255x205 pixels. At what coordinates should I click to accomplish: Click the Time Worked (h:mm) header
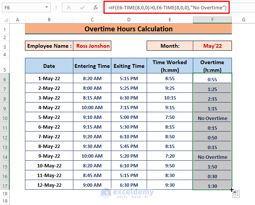(x=170, y=66)
